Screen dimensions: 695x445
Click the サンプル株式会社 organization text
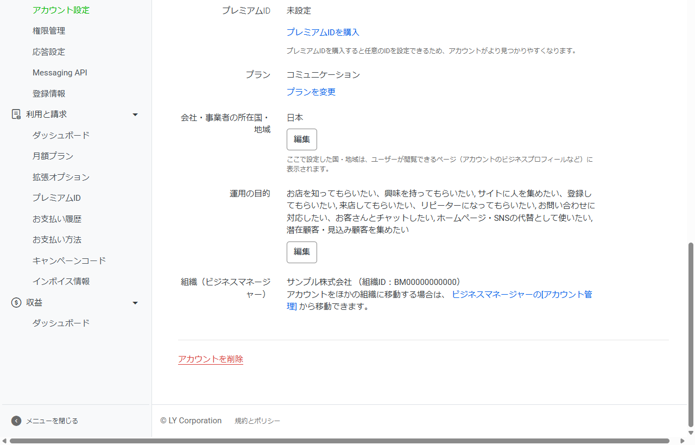coord(319,282)
